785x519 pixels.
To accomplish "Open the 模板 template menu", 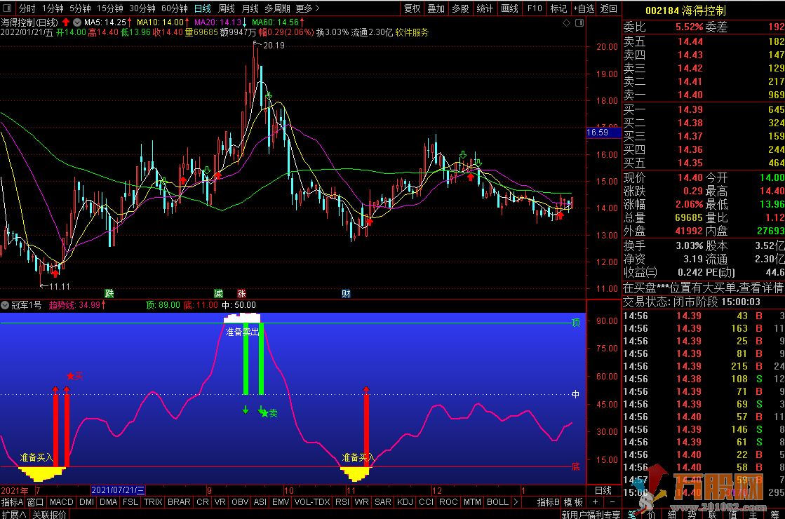I will tap(573, 502).
